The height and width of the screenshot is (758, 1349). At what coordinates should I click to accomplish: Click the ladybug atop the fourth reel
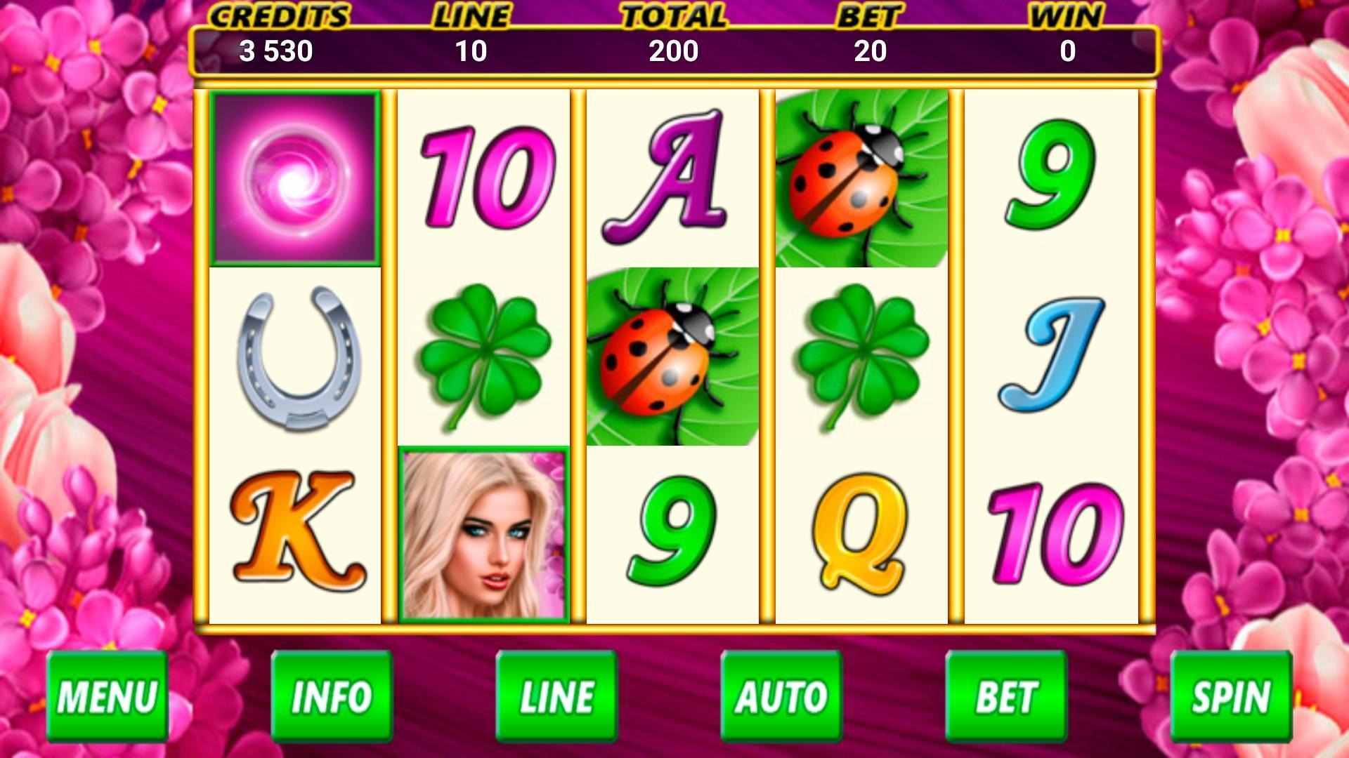coord(862,178)
